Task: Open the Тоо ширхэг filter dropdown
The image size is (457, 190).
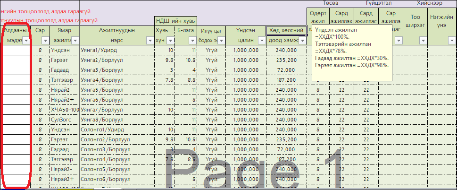Action: click(422, 41)
